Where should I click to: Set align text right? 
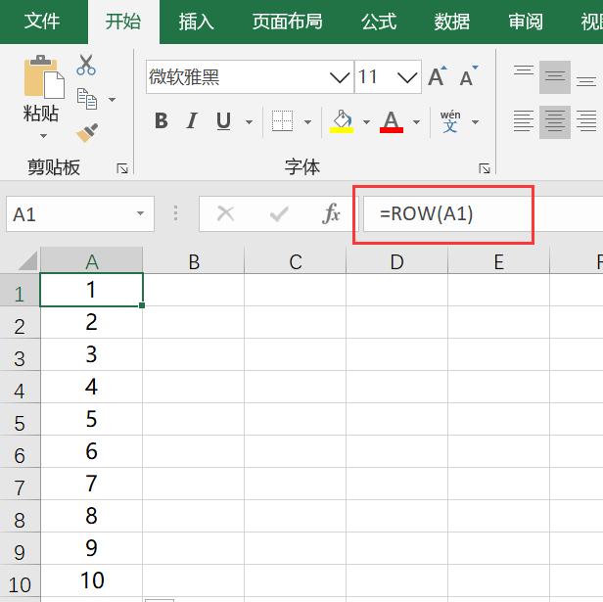tap(586, 121)
